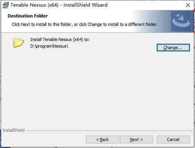Click the separator line beside InstallShield

click(x=109, y=130)
